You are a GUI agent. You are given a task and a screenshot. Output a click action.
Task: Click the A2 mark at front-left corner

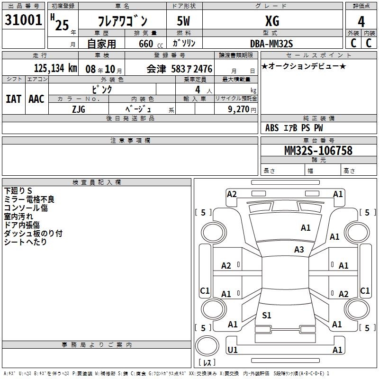coord(232,194)
